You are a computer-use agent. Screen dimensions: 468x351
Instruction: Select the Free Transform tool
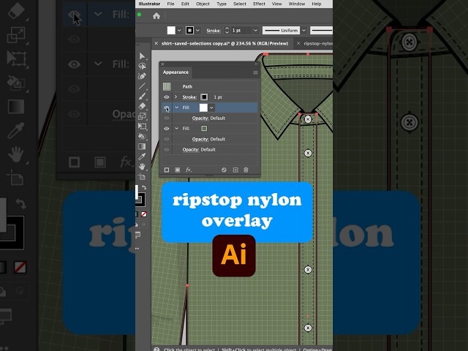tap(143, 127)
